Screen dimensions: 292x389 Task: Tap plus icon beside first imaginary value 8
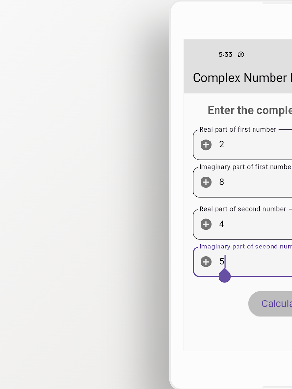tap(206, 182)
